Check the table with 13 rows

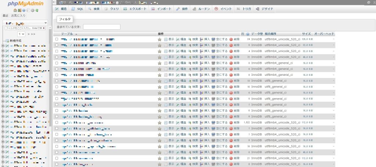[x=57, y=81]
